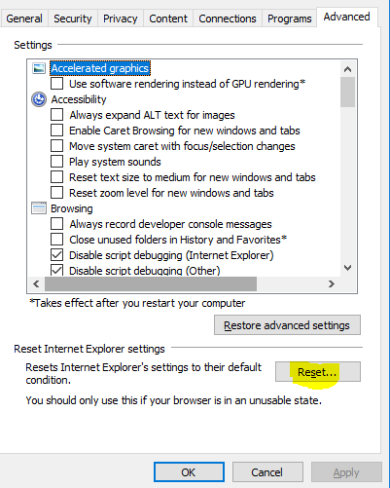Click the Reset... button
This screenshot has width=390, height=488.
[x=318, y=372]
